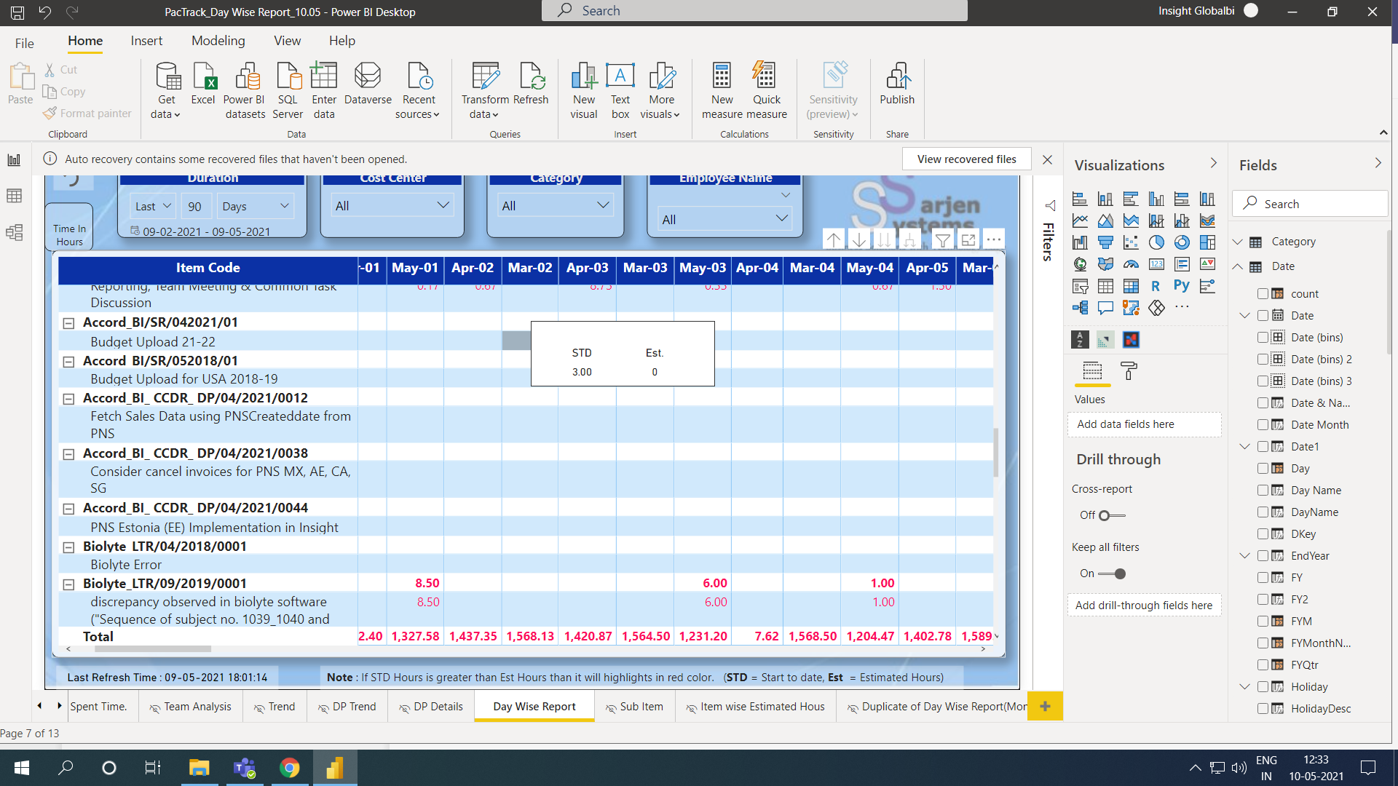Select the Q&A visual icon
Screen dimensions: 1398x786
coord(1105,308)
